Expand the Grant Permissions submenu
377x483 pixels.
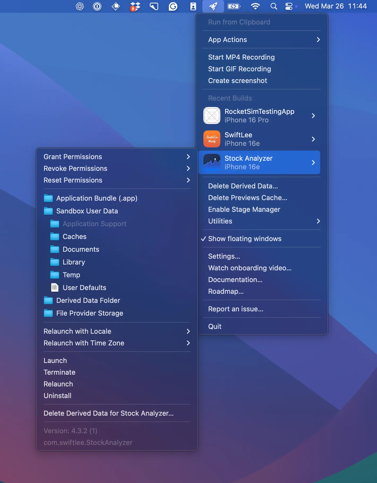188,157
